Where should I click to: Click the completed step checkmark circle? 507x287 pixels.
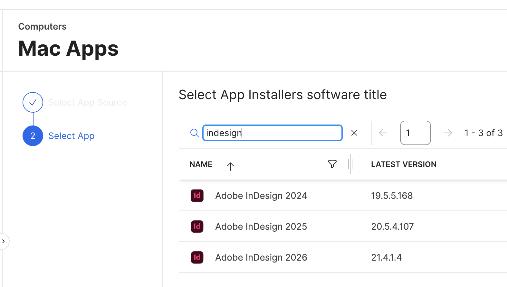pyautogui.click(x=33, y=102)
